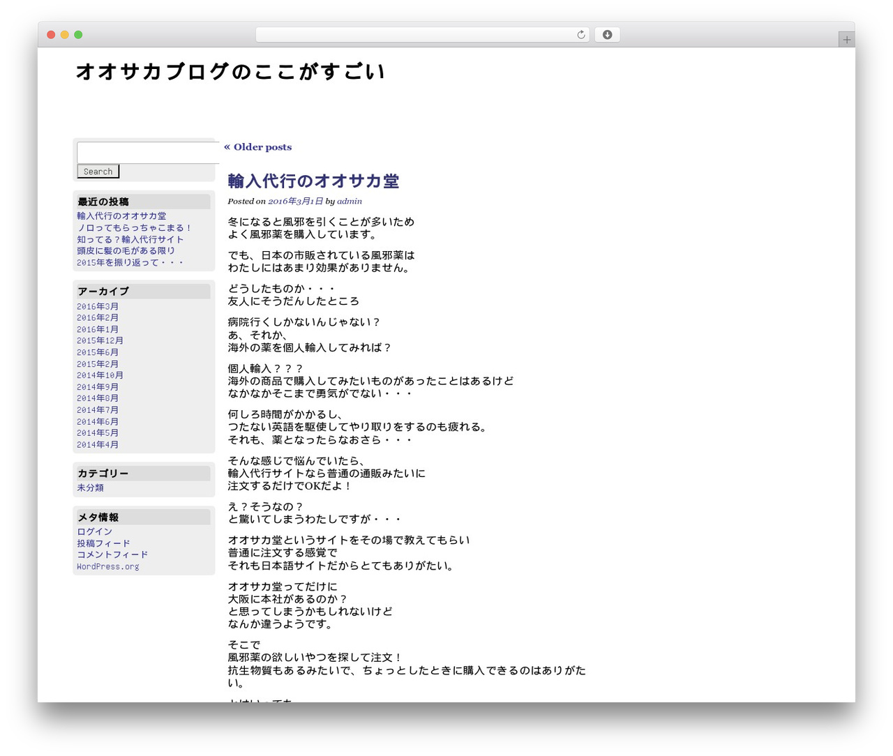
Task: Open the 未分類 category
Action: [x=90, y=488]
